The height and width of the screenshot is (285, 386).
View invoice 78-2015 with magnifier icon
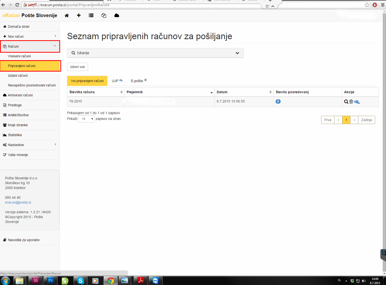coord(346,102)
